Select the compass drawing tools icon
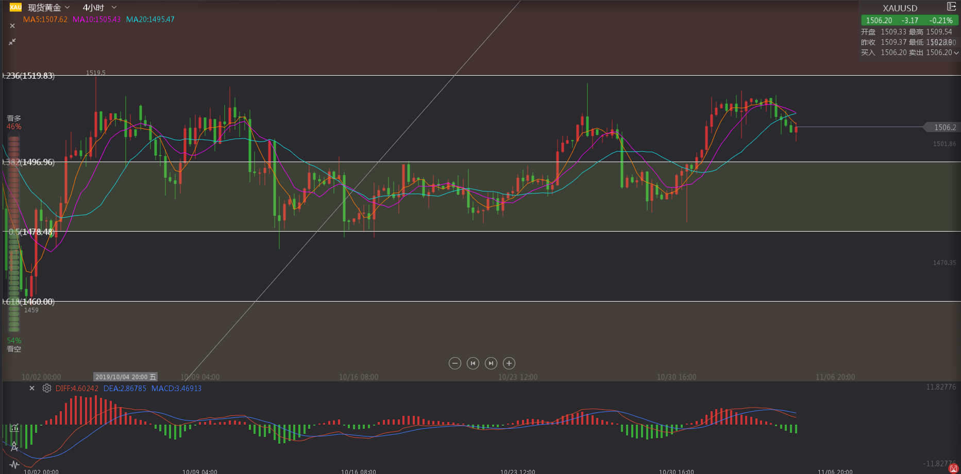 point(14,447)
